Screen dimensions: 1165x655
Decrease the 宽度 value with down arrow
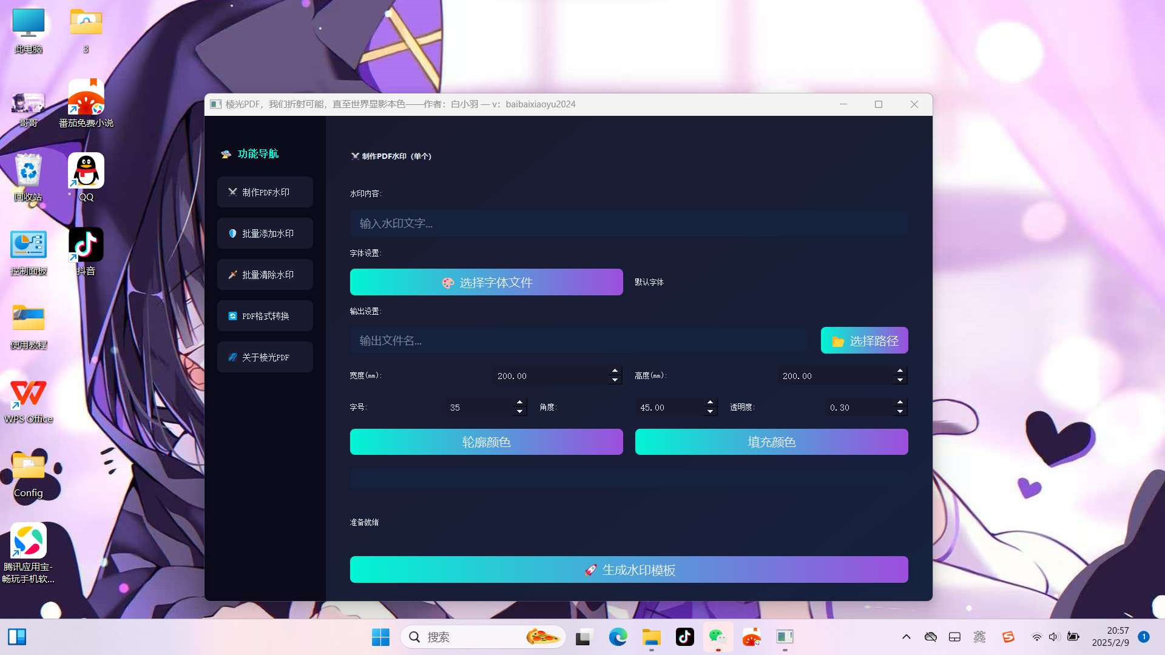615,380
